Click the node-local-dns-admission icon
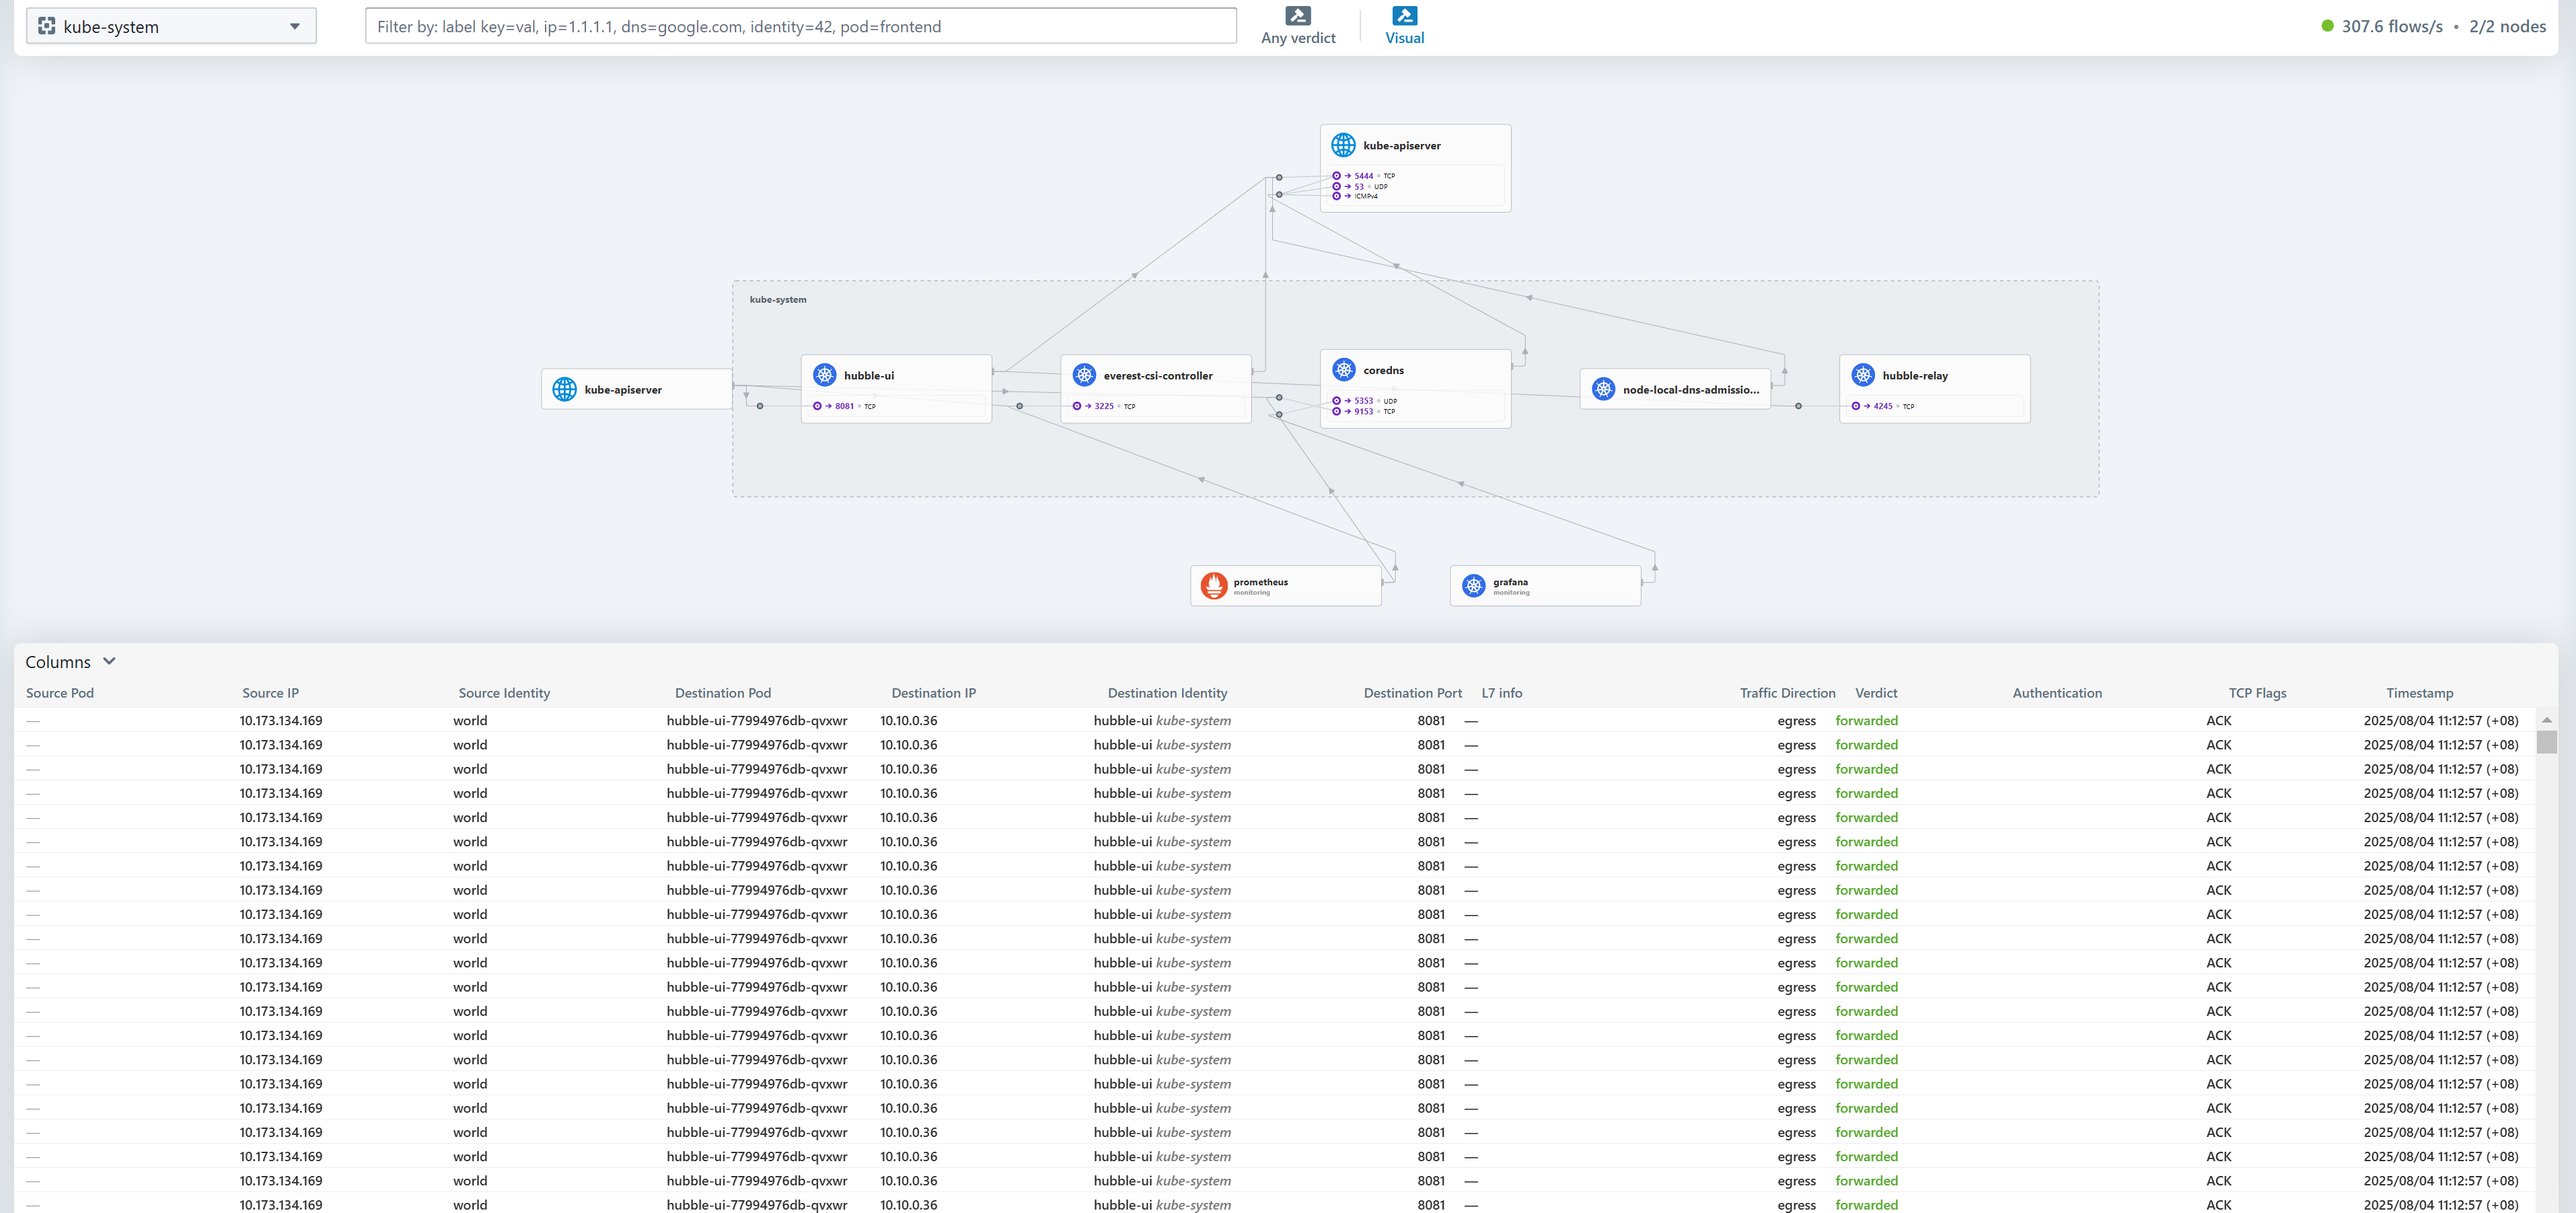Screen dimensions: 2576x1213 click(x=1603, y=389)
